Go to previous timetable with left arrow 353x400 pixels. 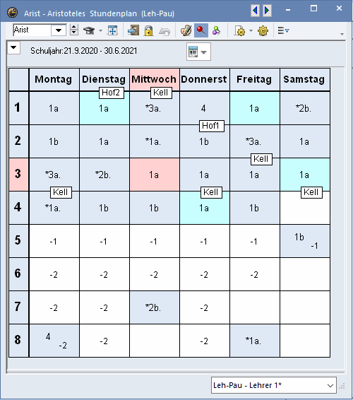coord(255,11)
